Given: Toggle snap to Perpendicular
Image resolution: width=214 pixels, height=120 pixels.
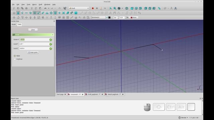Looking at the screenshot, I should pos(47,13).
